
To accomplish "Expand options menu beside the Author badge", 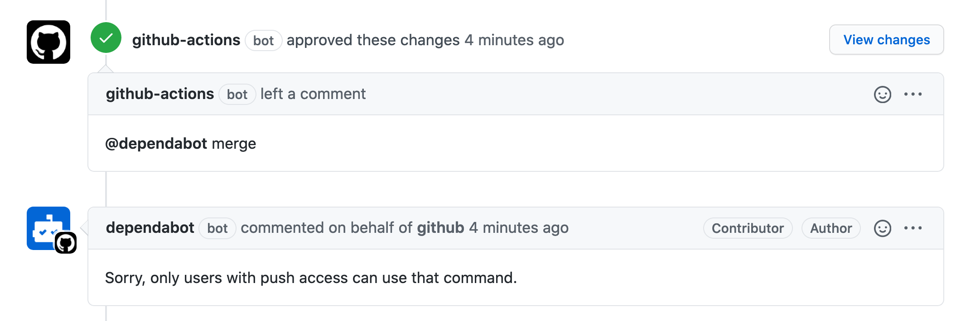I will coord(914,229).
